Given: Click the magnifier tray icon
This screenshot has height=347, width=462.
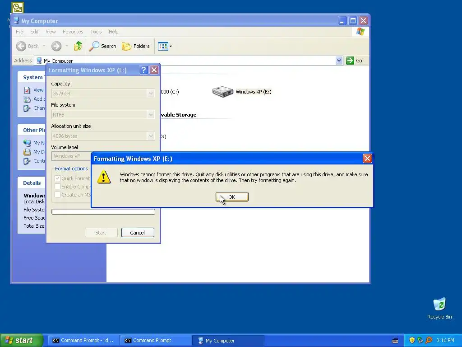Looking at the screenshot, I should [x=429, y=340].
